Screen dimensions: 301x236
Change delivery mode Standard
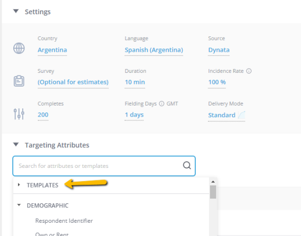click(x=222, y=115)
